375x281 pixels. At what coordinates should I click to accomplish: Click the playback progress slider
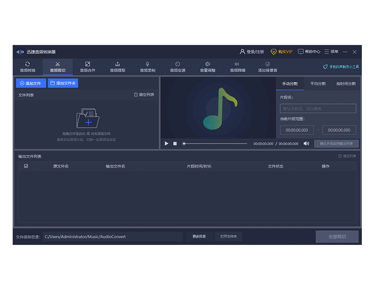(x=215, y=144)
